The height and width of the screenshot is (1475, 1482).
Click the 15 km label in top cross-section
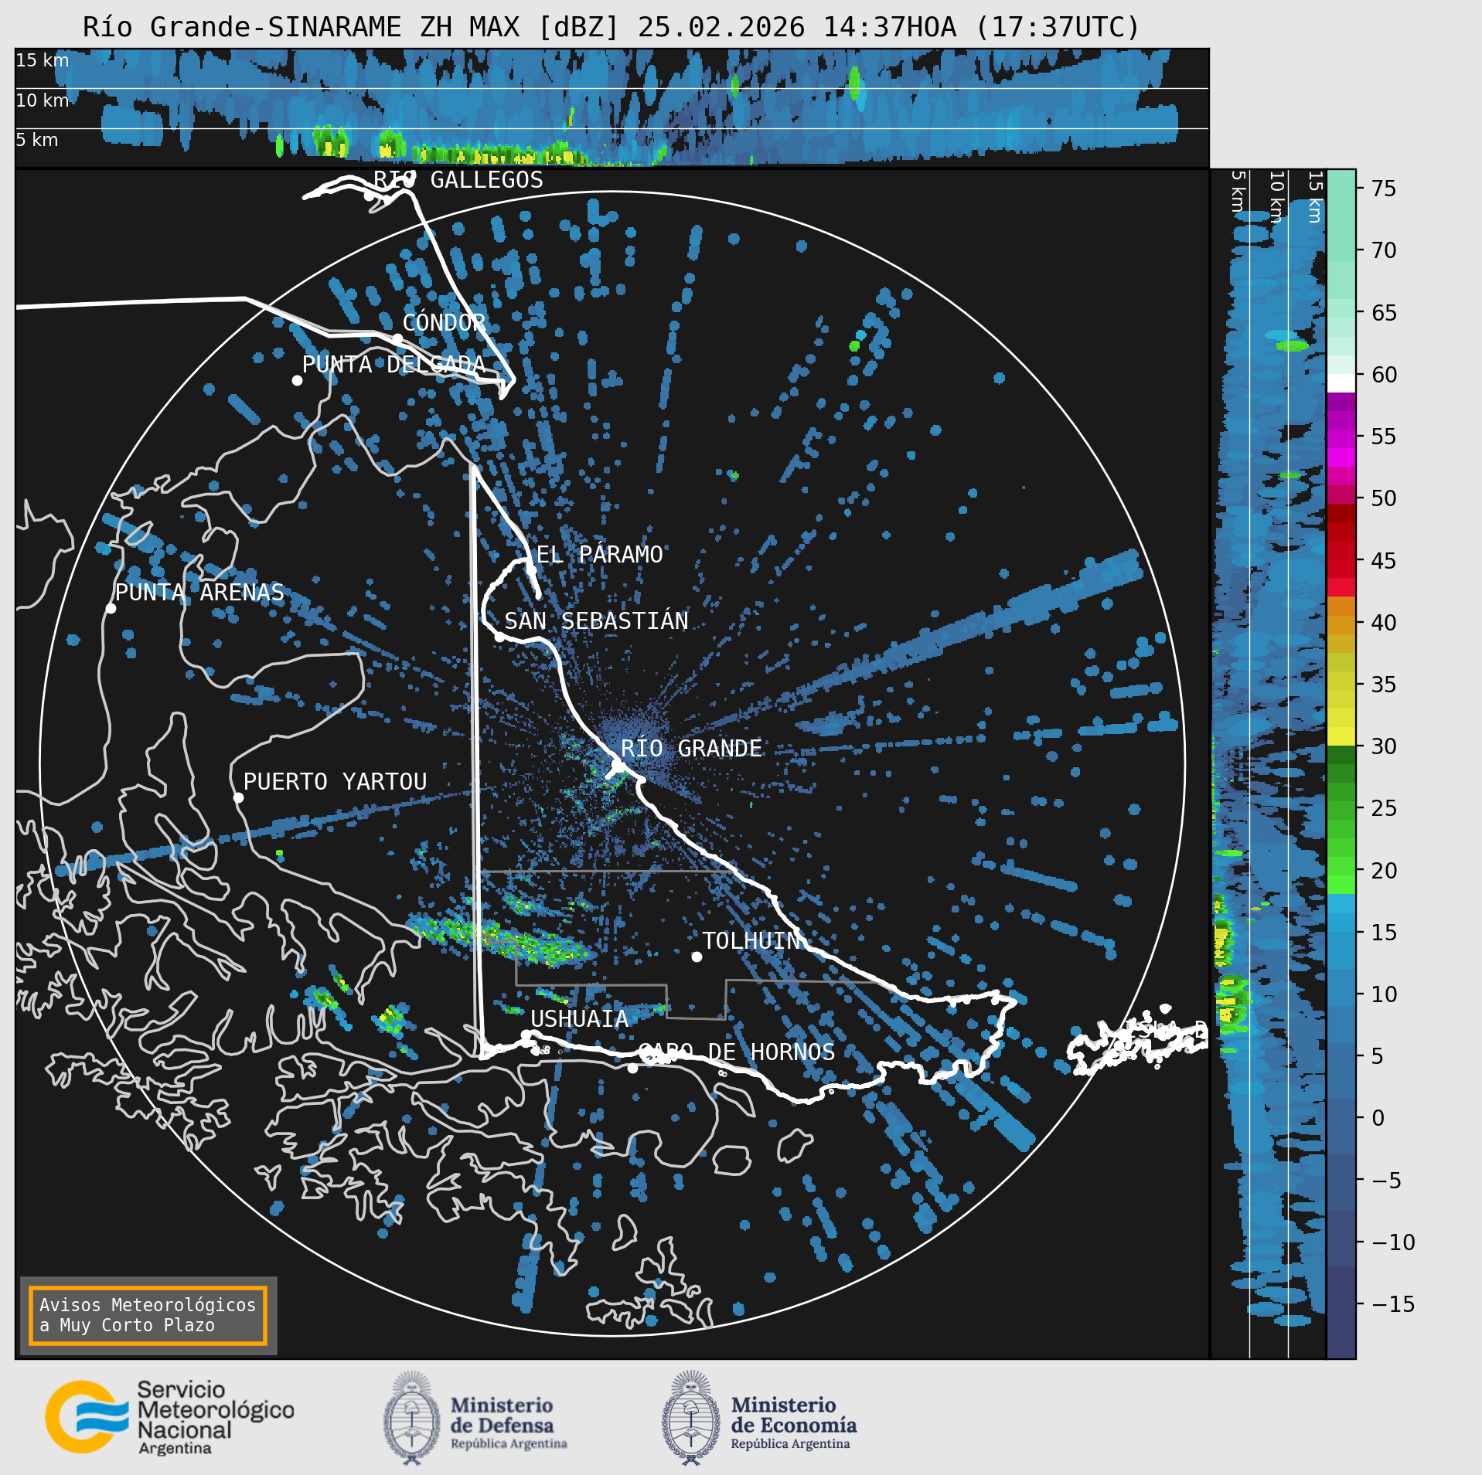43,60
